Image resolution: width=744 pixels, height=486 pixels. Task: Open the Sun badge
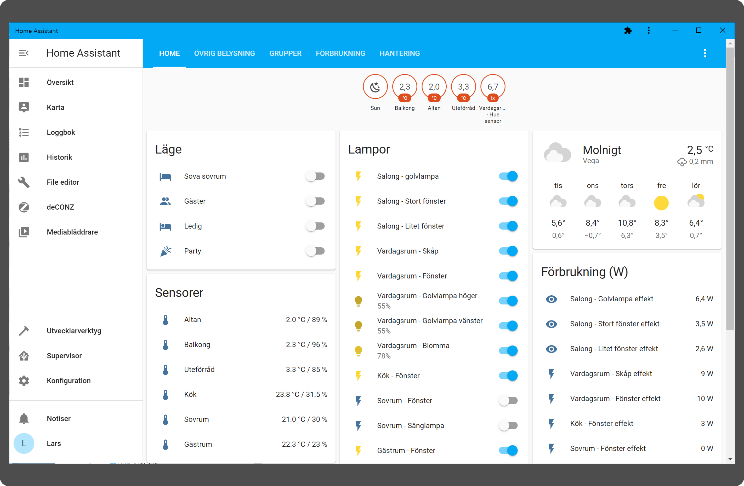click(x=375, y=87)
